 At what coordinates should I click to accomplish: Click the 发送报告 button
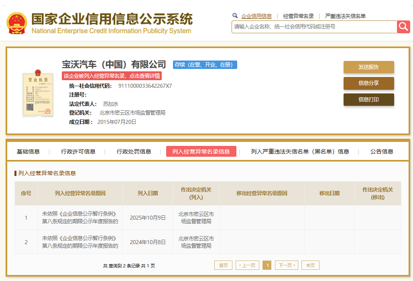368,67
